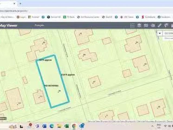Open the taskbar app with the red notification badge
This screenshot has width=173, height=130.
click(x=30, y=126)
